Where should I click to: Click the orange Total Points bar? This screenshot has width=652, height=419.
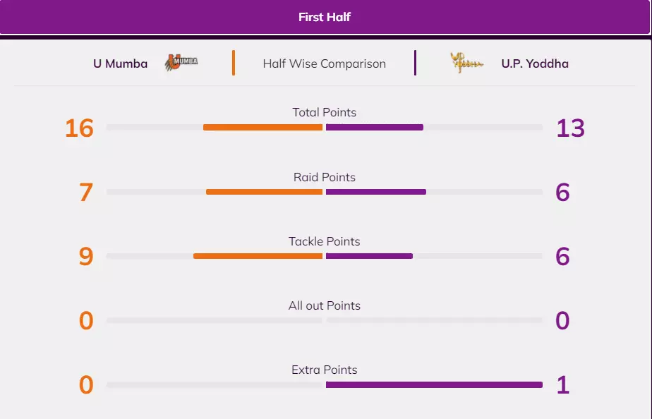point(262,128)
